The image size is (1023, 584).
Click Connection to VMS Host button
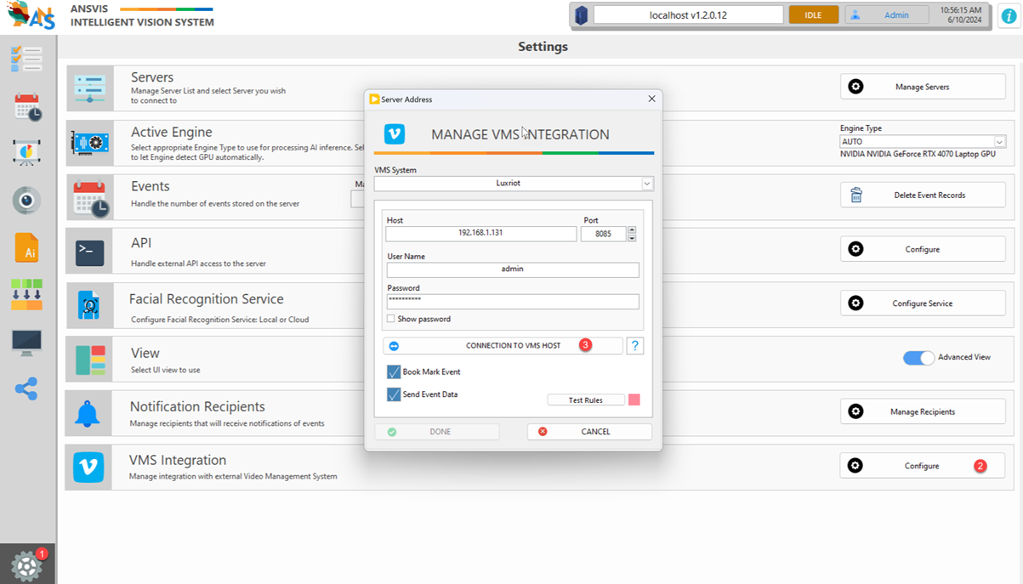click(x=503, y=346)
